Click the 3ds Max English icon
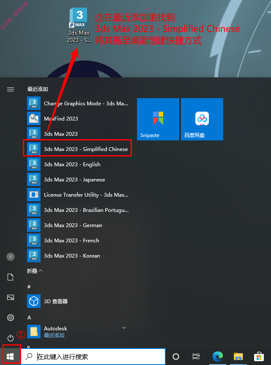This screenshot has width=271, height=365. point(34,165)
